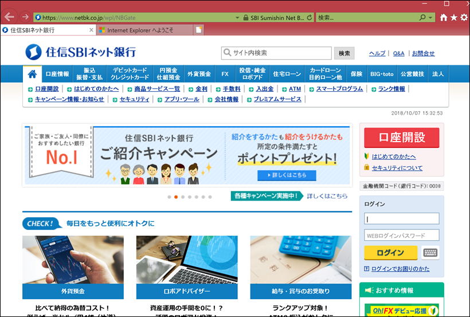Select the last carousel indicator dot

click(x=210, y=197)
